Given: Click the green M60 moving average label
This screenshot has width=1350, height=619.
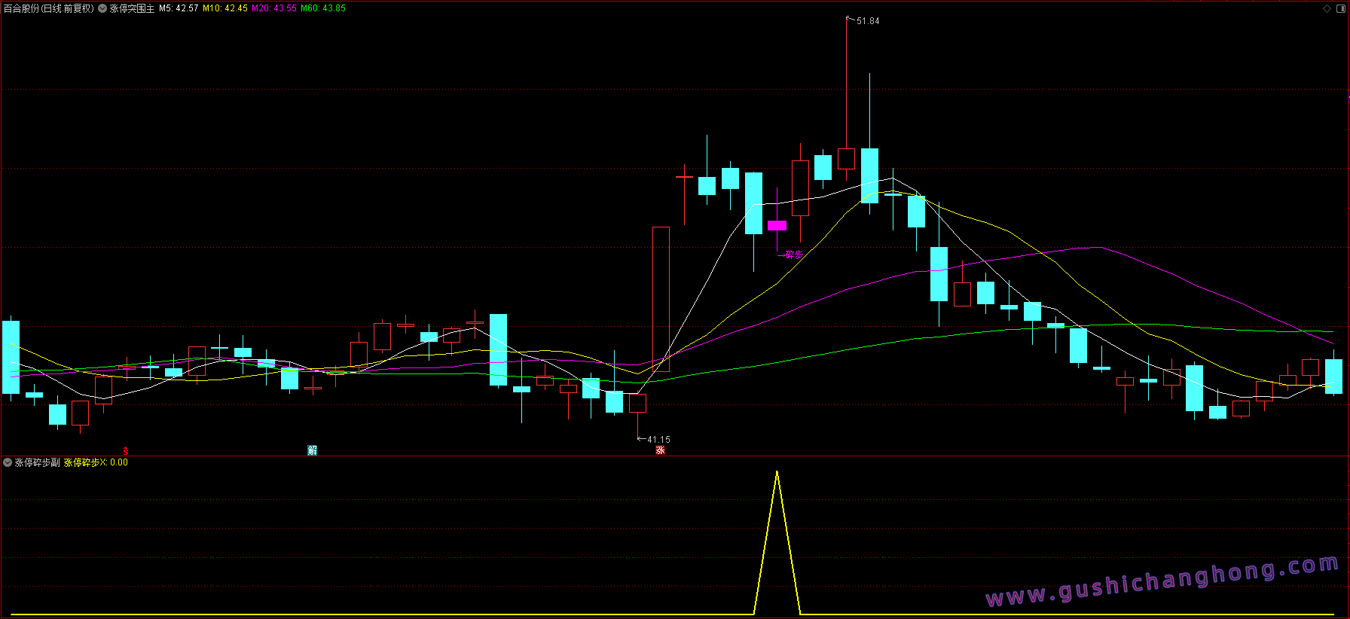Looking at the screenshot, I should pos(323,8).
